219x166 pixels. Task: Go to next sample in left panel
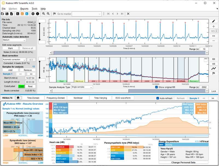point(31,74)
